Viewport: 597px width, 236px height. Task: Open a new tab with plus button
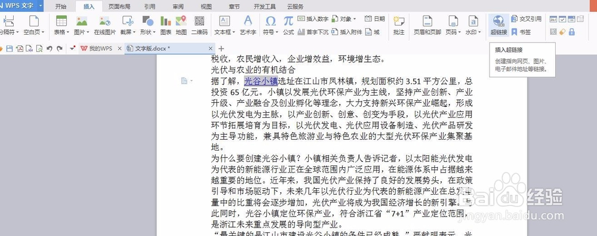click(x=221, y=48)
